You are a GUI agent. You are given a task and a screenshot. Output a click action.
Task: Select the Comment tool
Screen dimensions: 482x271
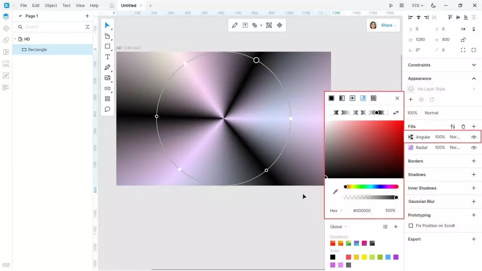[x=107, y=109]
